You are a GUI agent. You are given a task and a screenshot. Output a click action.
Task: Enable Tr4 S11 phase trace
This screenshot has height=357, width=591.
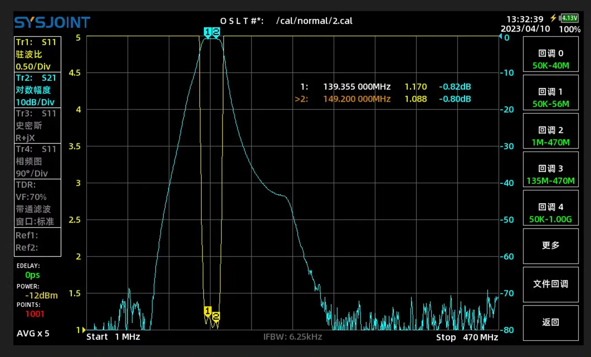(x=37, y=161)
